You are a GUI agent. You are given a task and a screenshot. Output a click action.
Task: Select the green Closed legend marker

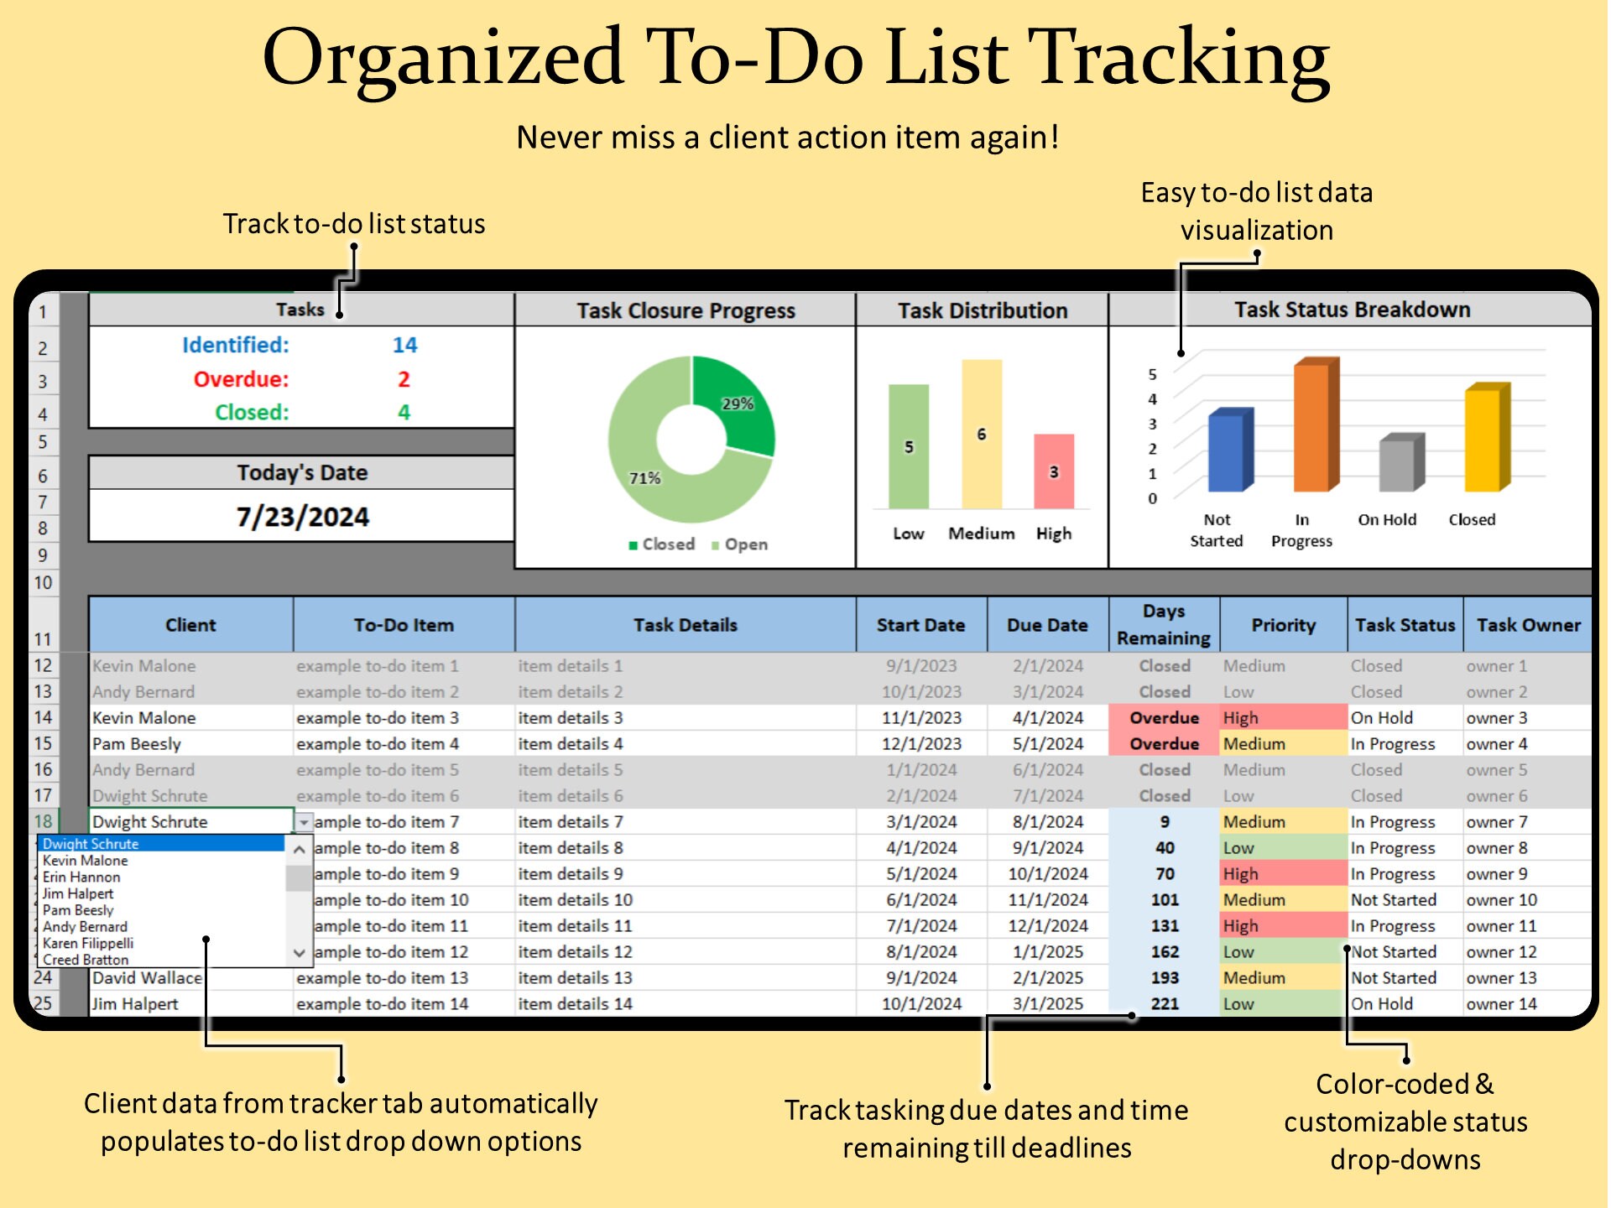pyautogui.click(x=634, y=544)
